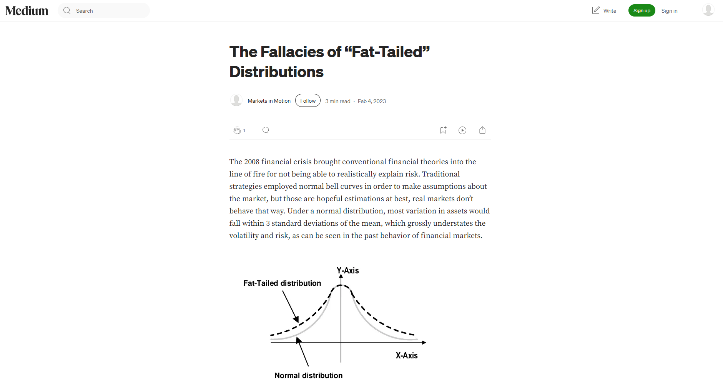Click the distribution chart image
Image resolution: width=723 pixels, height=383 pixels.
point(335,323)
